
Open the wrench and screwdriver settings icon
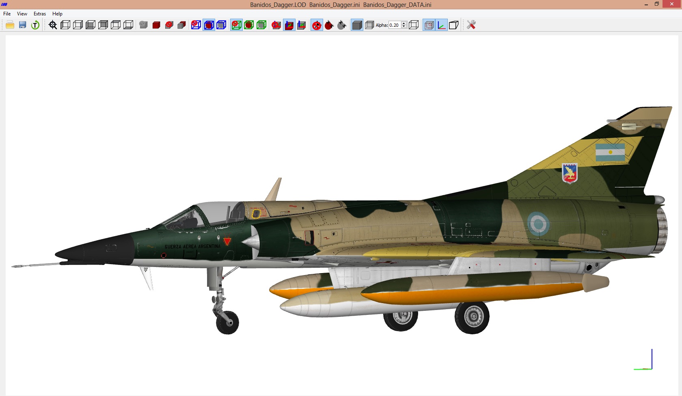coord(471,25)
